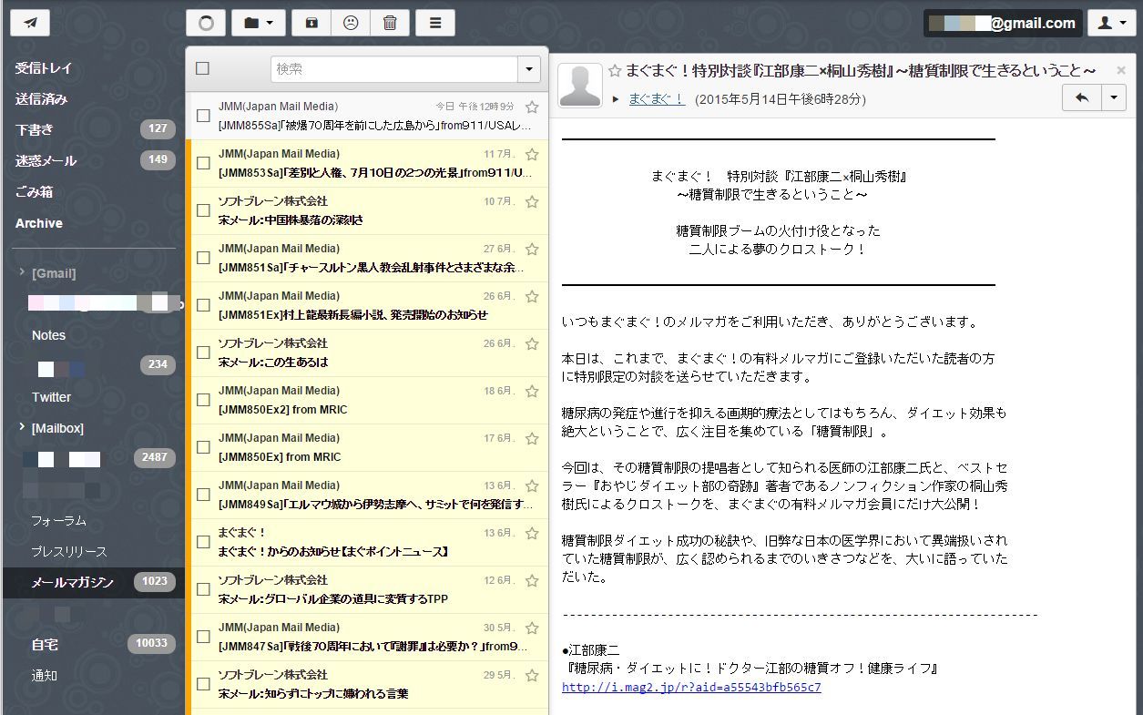Screen dimensions: 1143x715
Task: Check the [JMM851Sa] message checkbox
Action: click(203, 258)
